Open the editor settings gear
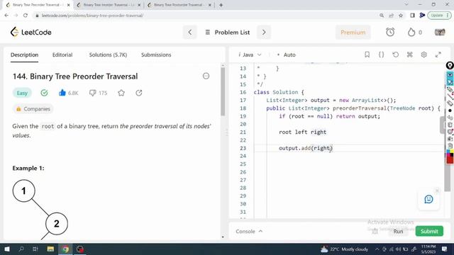Screen dimensions: 454x255 (x=424, y=55)
